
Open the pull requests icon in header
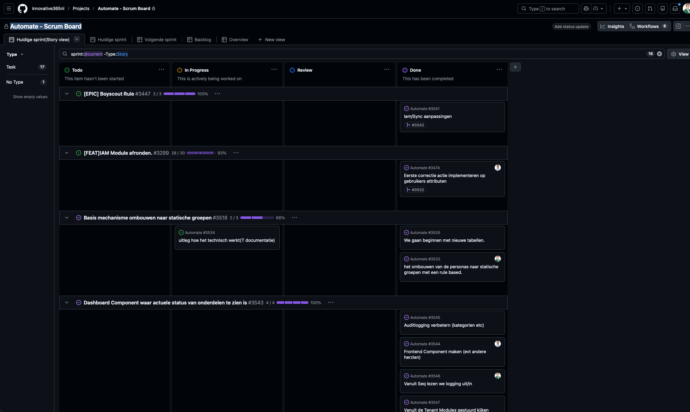[x=650, y=8]
